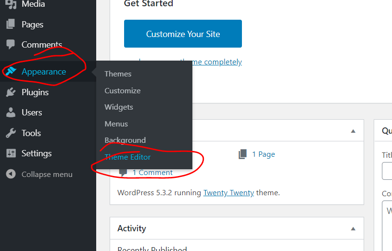Collapse the Activity panel arrow
This screenshot has width=392, height=251.
pos(353,229)
